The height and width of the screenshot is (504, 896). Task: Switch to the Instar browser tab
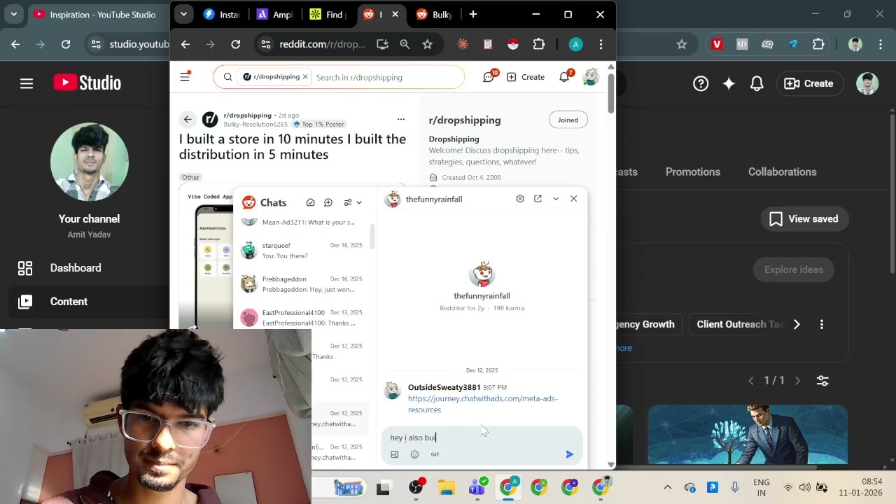click(221, 15)
